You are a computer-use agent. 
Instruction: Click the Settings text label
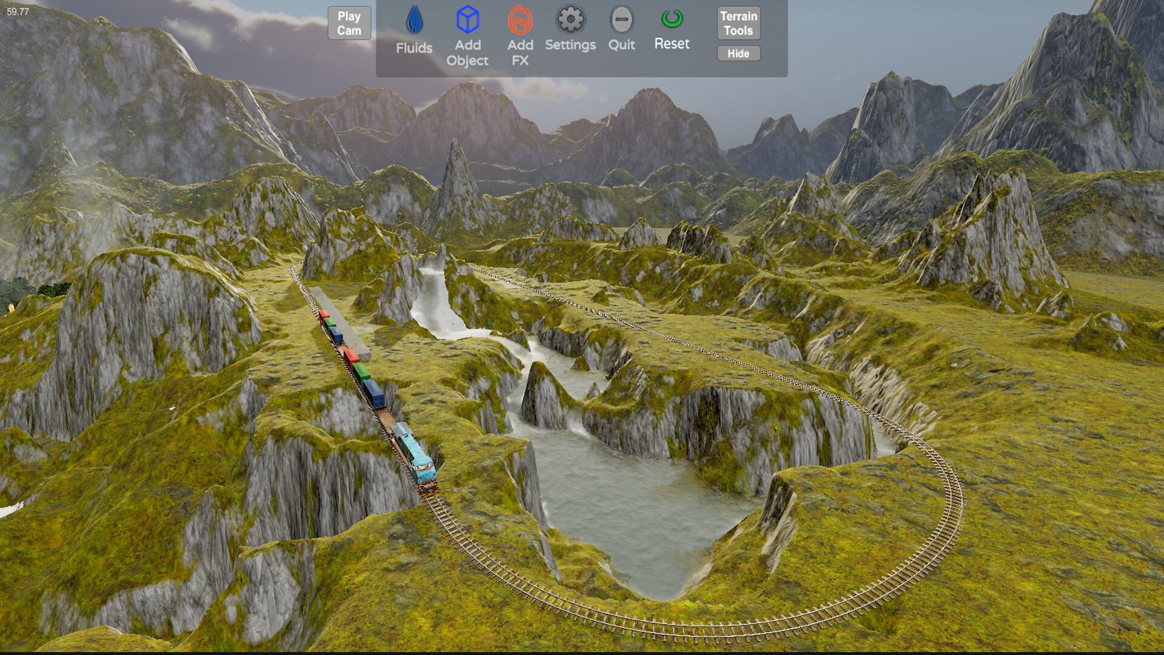(x=569, y=44)
